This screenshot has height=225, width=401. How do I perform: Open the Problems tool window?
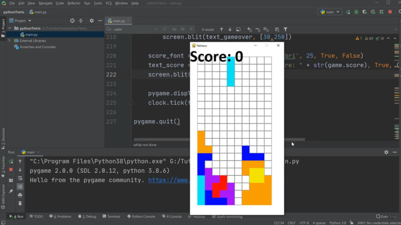[61, 216]
